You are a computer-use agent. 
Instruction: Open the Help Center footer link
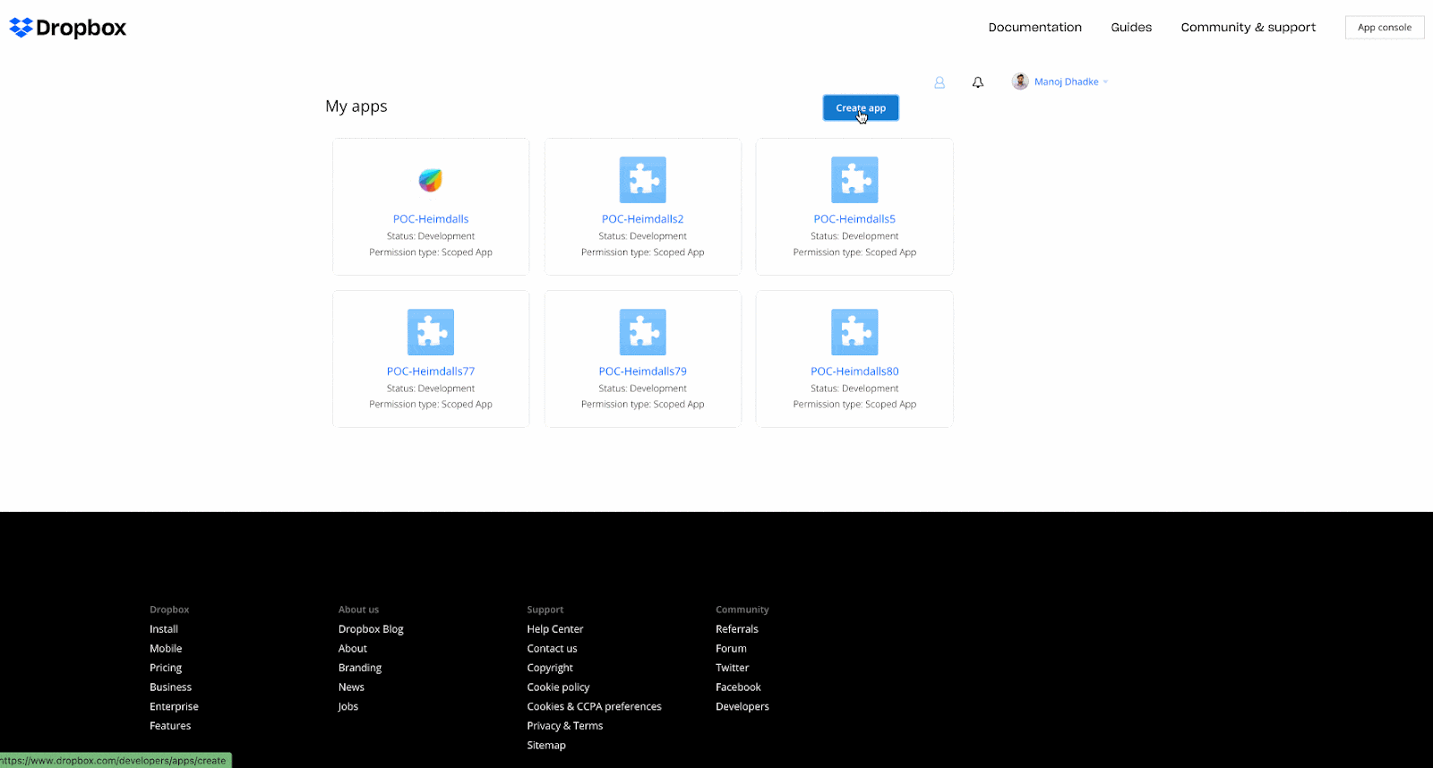(555, 629)
